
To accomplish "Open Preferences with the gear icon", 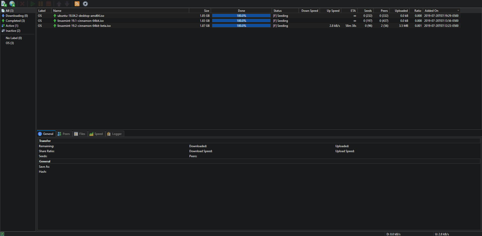I will point(85,4).
